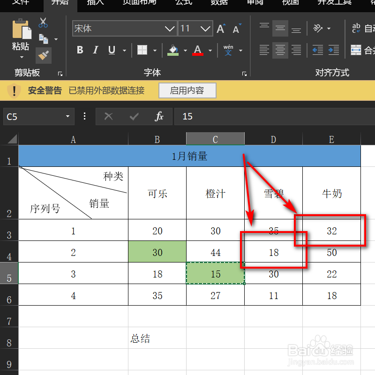Apply bold formatting with the B icon
Image resolution: width=375 pixels, height=375 pixels.
point(80,50)
